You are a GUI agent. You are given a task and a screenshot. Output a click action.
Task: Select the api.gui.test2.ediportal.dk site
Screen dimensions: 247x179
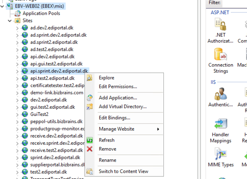pos(56,64)
